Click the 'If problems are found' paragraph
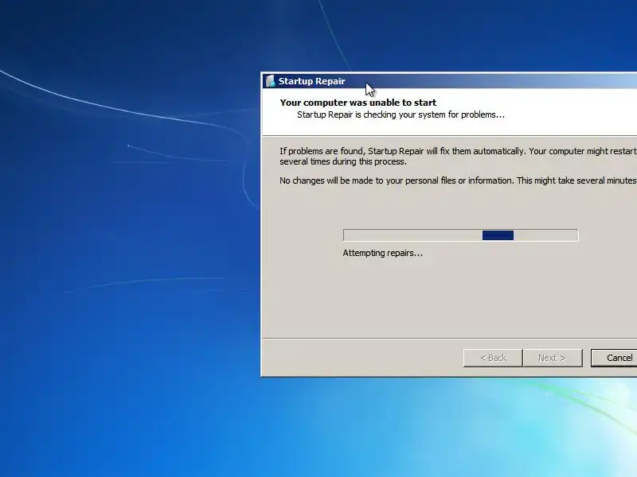 [459, 156]
